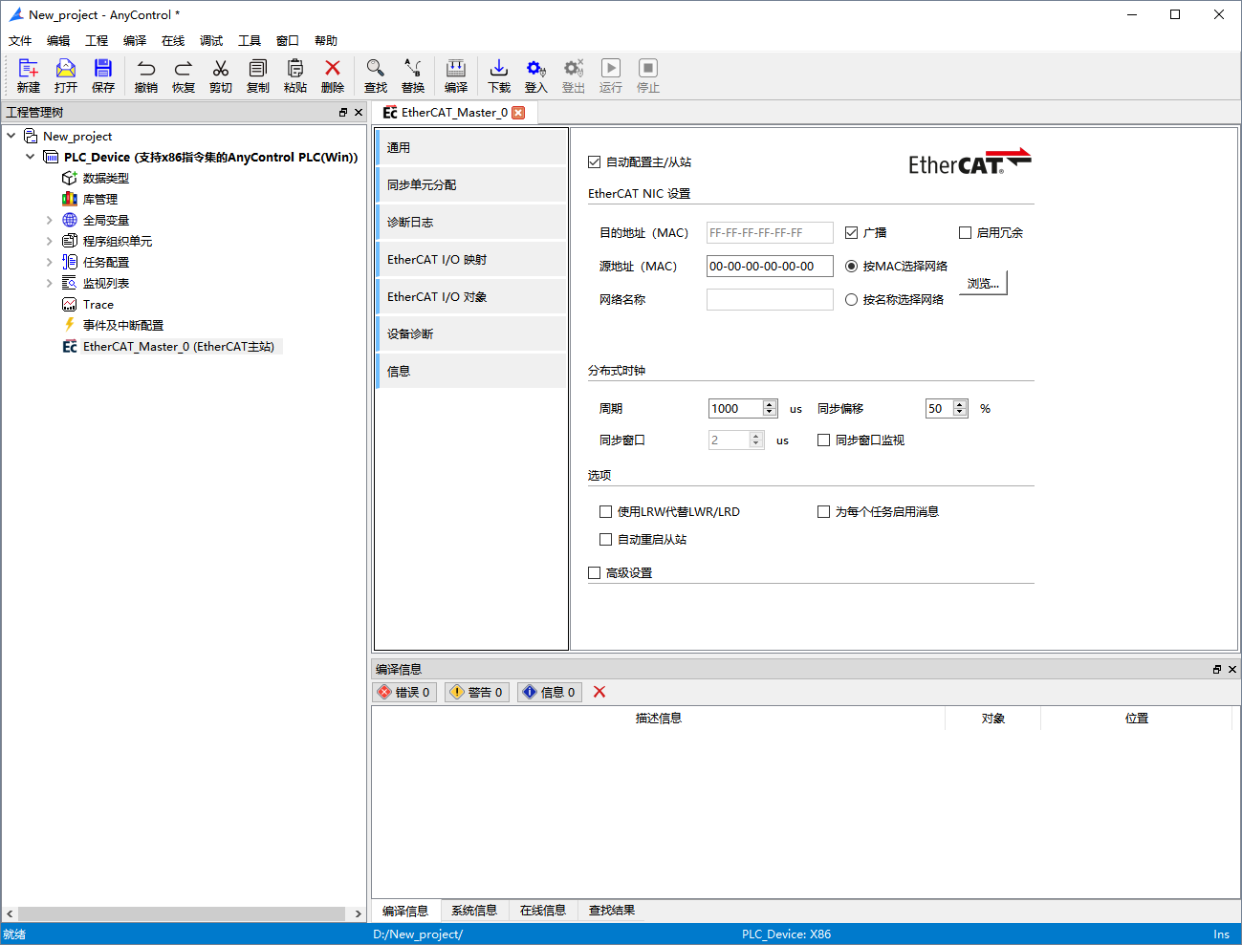1242x945 pixels.
Task: Float the 编译信息 panel
Action: [1217, 670]
